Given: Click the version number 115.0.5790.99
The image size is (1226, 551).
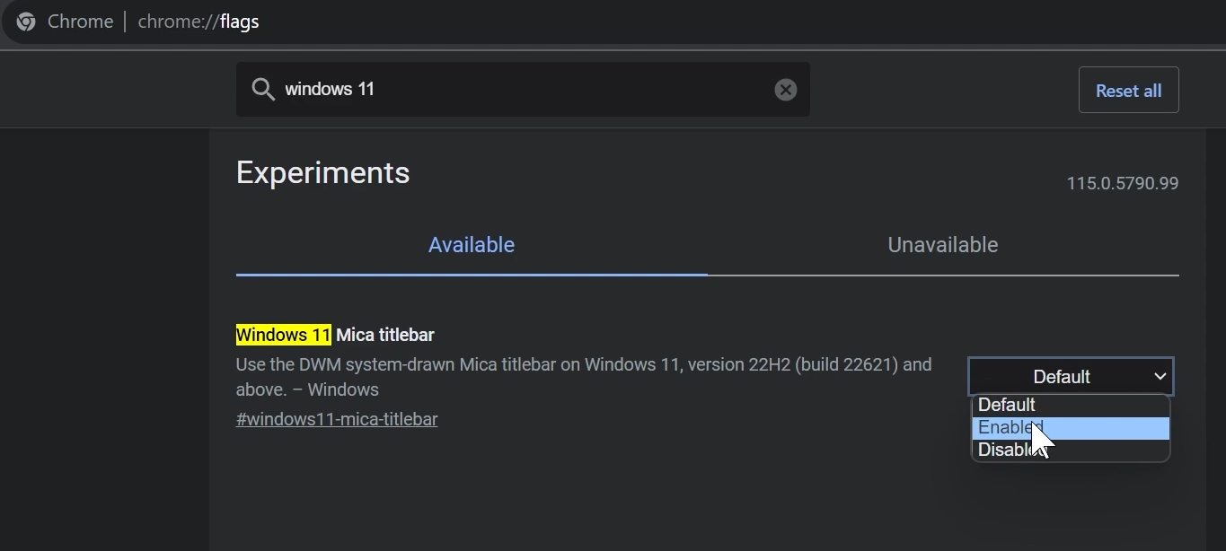Looking at the screenshot, I should tap(1122, 183).
